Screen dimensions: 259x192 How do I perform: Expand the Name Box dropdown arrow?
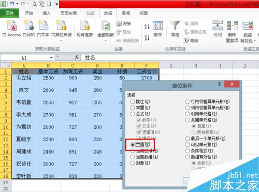coord(51,58)
